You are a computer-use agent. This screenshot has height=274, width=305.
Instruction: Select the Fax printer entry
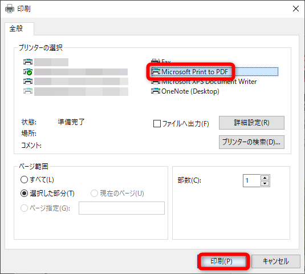click(161, 61)
